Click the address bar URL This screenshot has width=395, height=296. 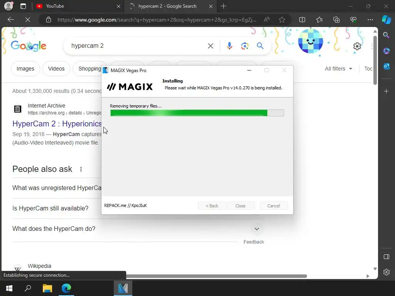[157, 20]
